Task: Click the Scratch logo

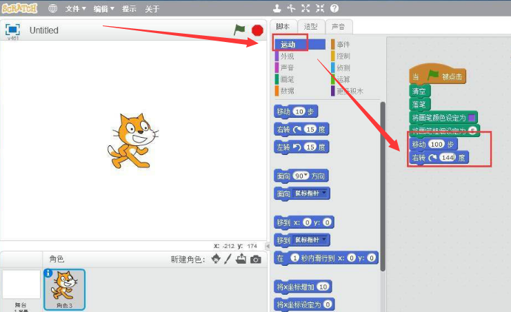Action: point(19,8)
